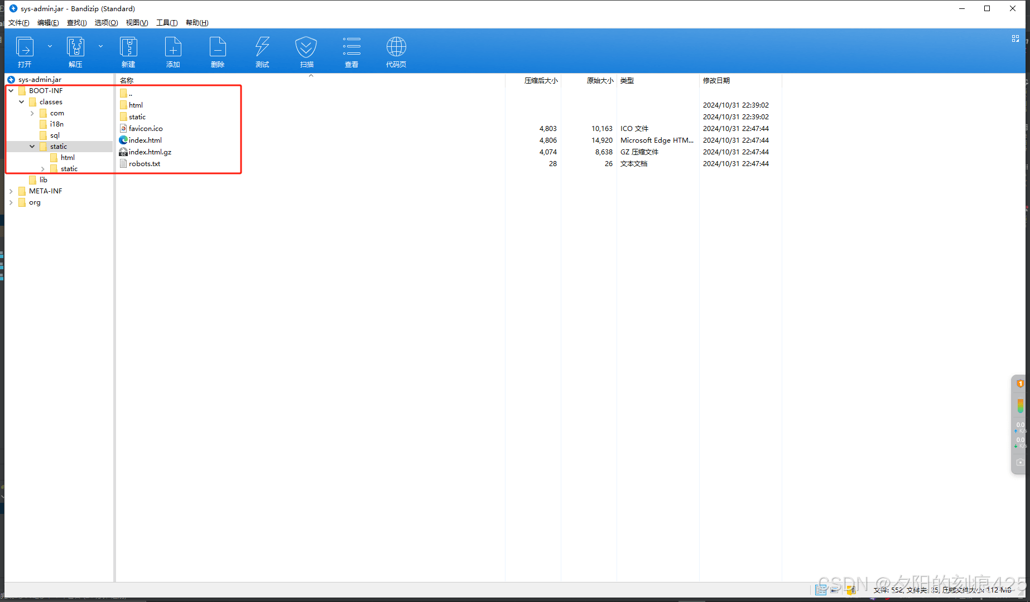
Task: Select BOOT-INF folder label in tree
Action: click(46, 90)
